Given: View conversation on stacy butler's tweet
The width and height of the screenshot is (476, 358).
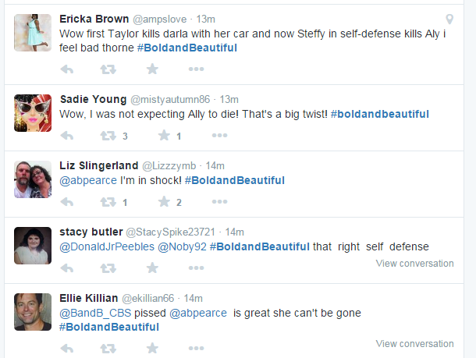Looking at the screenshot, I should 414,264.
